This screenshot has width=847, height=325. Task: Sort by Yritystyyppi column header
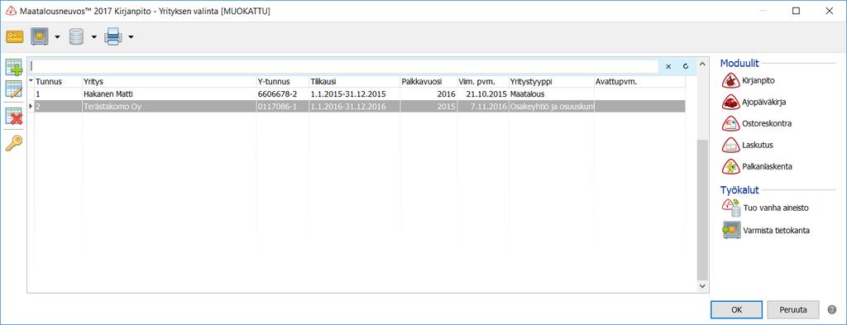552,82
